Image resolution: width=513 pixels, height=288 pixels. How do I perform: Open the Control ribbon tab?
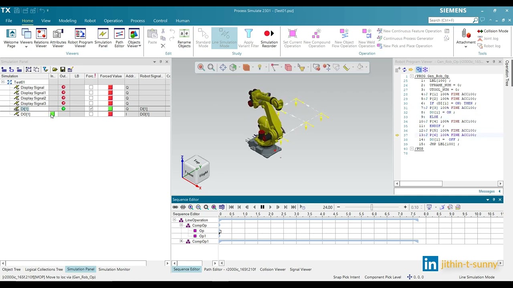pyautogui.click(x=160, y=21)
